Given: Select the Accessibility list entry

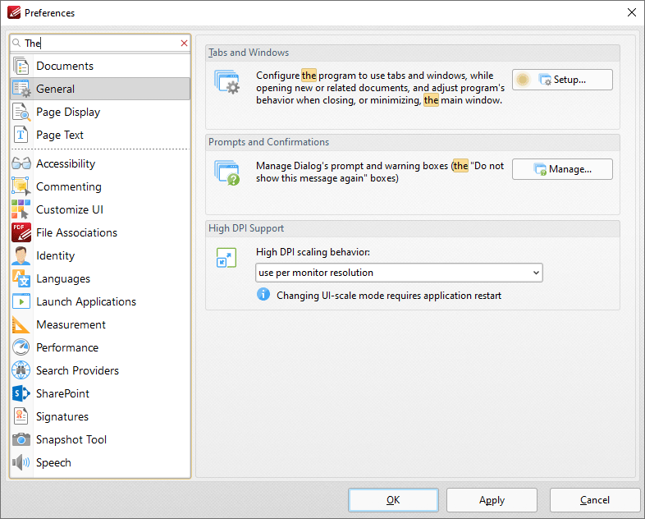Looking at the screenshot, I should pos(100,163).
